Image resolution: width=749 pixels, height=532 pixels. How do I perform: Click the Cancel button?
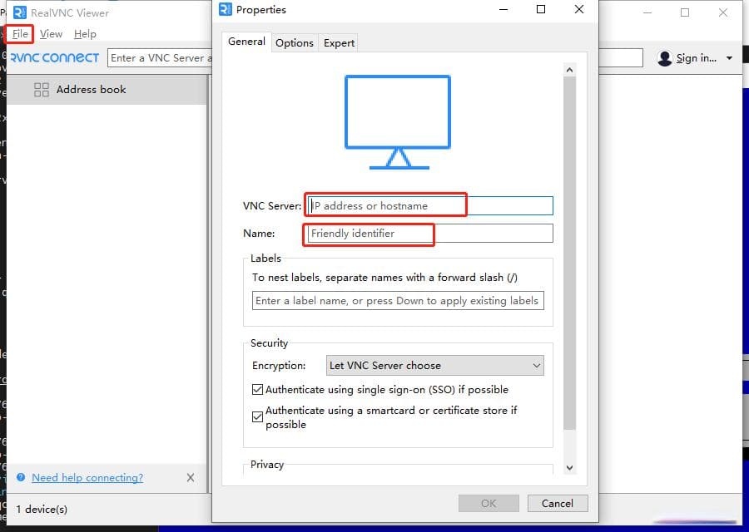pyautogui.click(x=558, y=504)
